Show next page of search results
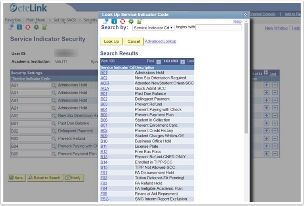This screenshot has width=304, height=206. (182, 62)
